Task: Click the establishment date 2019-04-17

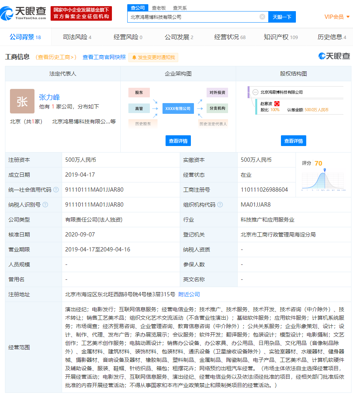Action: click(80, 175)
